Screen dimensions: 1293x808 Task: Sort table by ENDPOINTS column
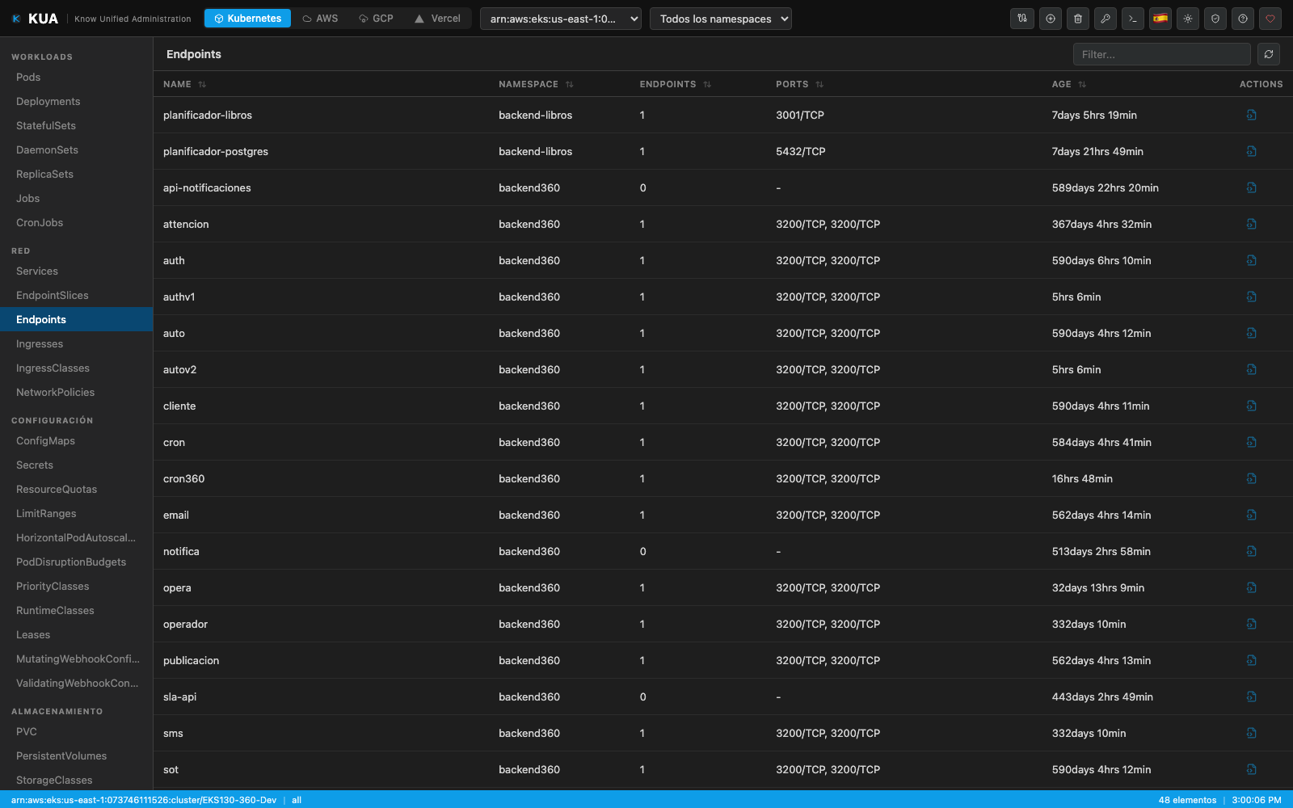coord(676,84)
